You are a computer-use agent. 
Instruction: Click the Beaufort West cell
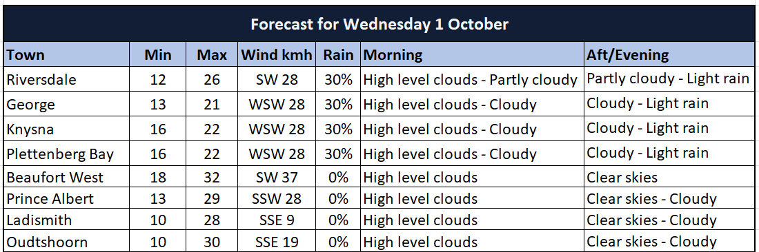tap(67, 177)
